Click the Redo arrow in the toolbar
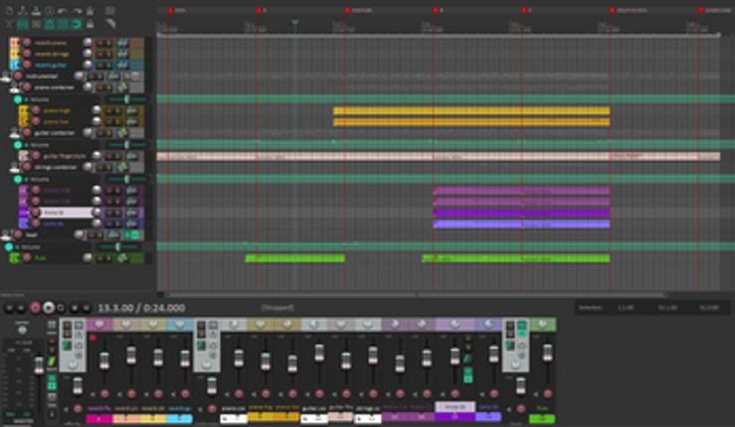 77,11
